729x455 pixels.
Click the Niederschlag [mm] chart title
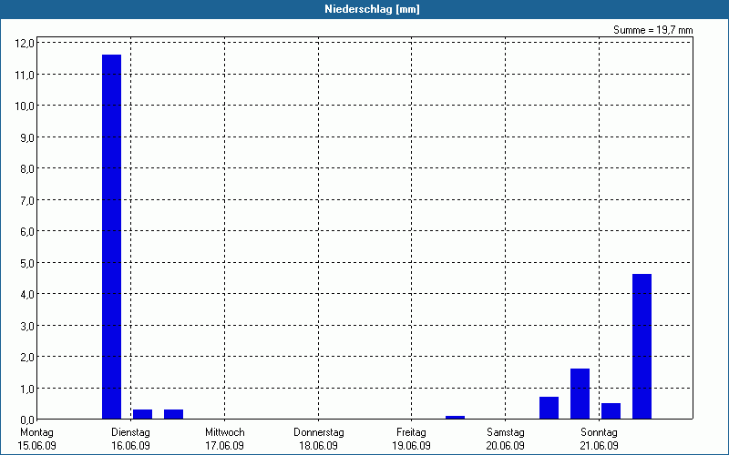click(372, 9)
